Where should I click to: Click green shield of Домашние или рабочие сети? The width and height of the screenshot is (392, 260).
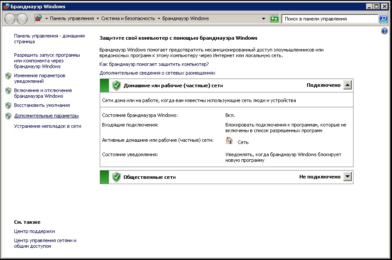[x=116, y=86]
